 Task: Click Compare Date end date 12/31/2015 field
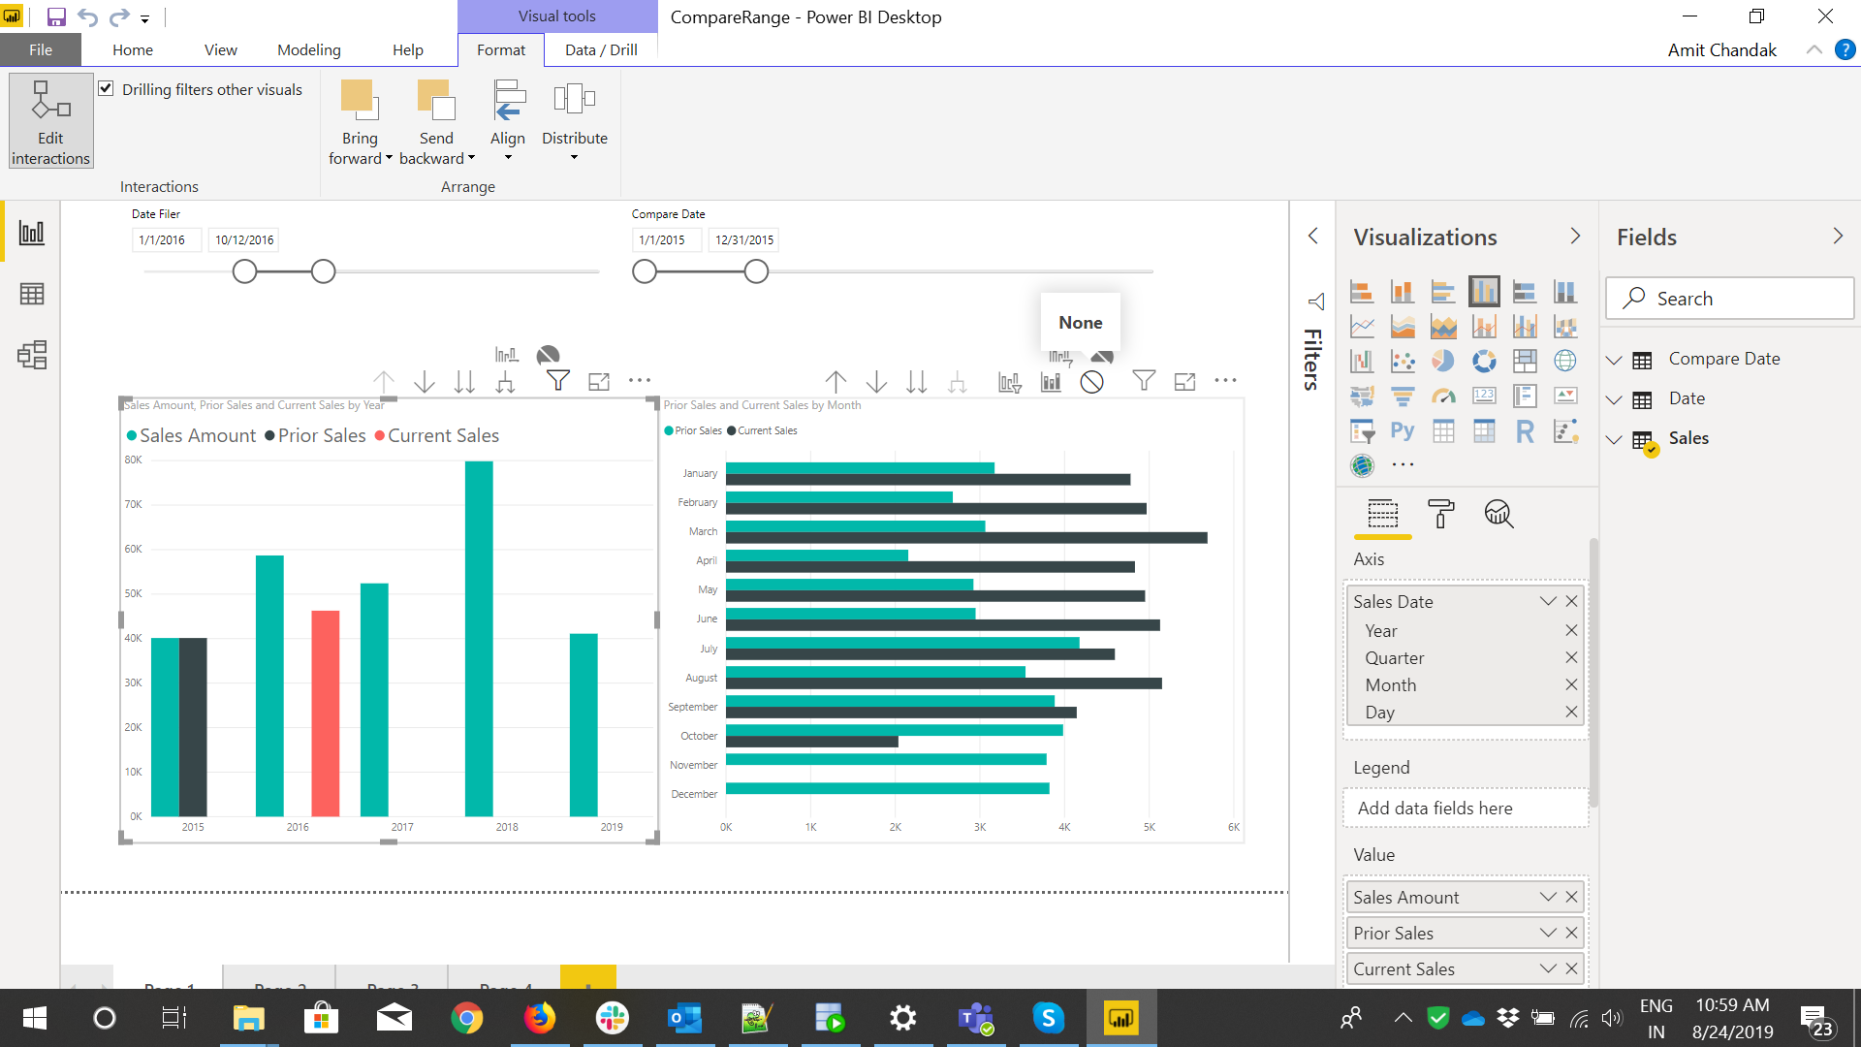click(744, 239)
